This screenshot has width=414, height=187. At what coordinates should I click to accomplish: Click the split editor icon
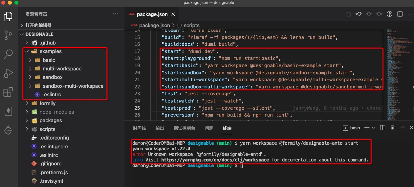tap(400, 14)
